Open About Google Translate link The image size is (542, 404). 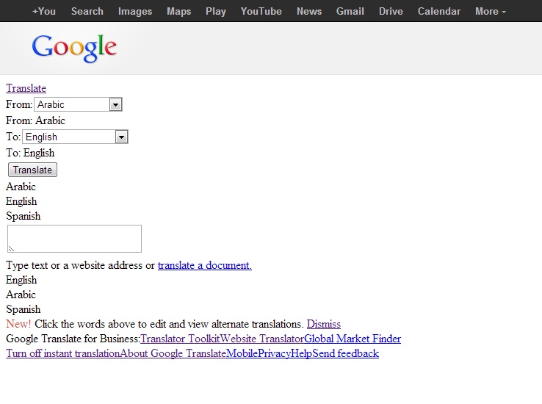173,353
